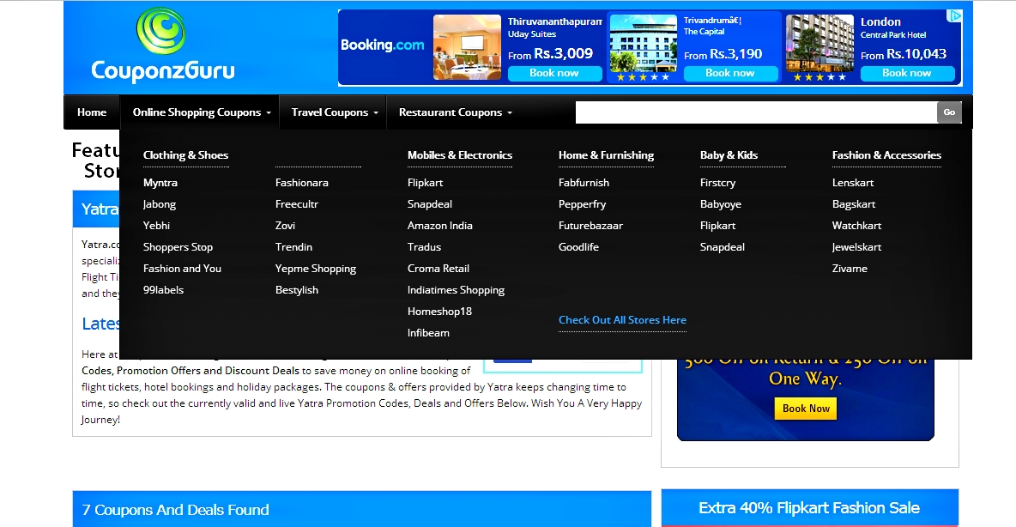Select Zovi store link
The width and height of the screenshot is (1016, 527).
285,226
